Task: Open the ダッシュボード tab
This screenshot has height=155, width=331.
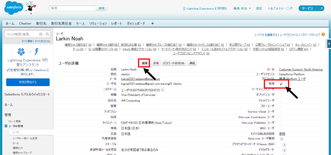Action: (136, 23)
